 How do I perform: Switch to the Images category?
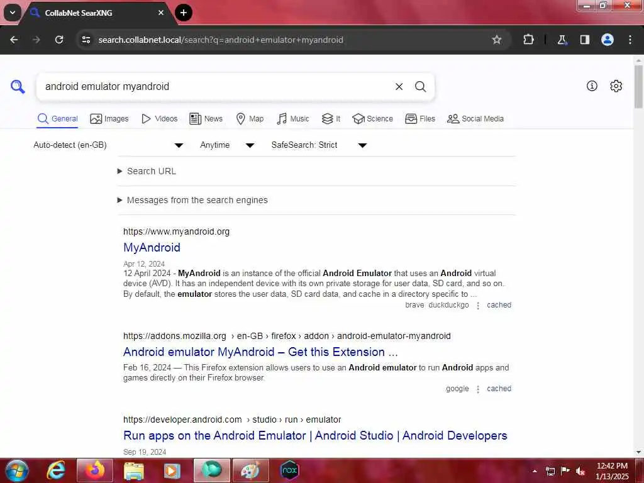(109, 119)
